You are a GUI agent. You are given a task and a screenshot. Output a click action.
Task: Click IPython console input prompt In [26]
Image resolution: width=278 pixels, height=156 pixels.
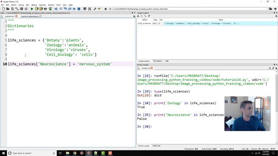point(145,127)
